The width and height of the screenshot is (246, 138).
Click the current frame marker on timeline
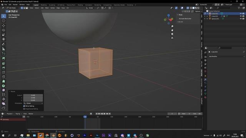pyautogui.click(x=85, y=117)
